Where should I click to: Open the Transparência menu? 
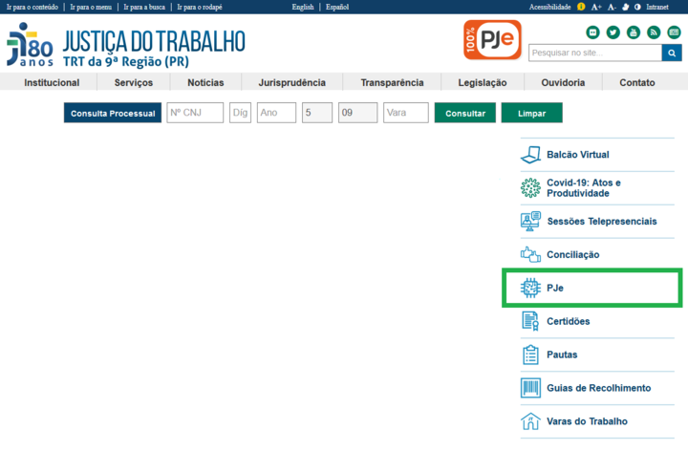(392, 82)
